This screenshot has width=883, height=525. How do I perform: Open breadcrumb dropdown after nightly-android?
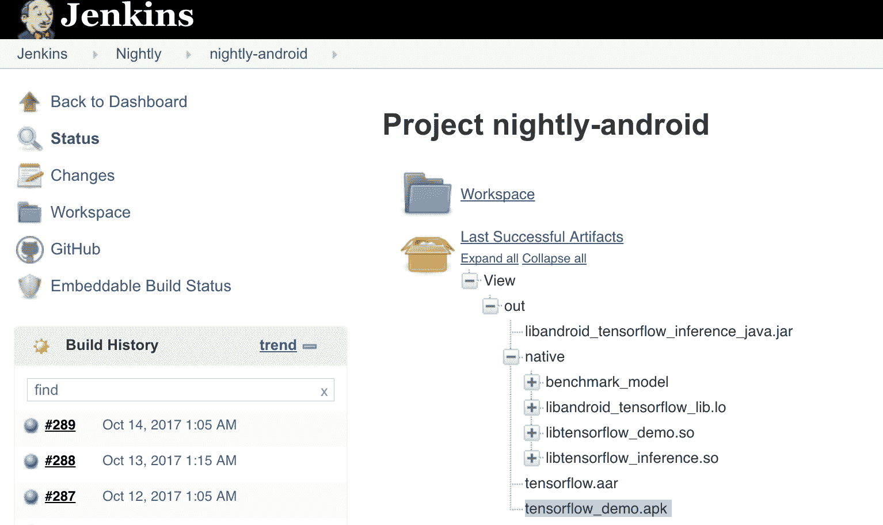pyautogui.click(x=334, y=55)
